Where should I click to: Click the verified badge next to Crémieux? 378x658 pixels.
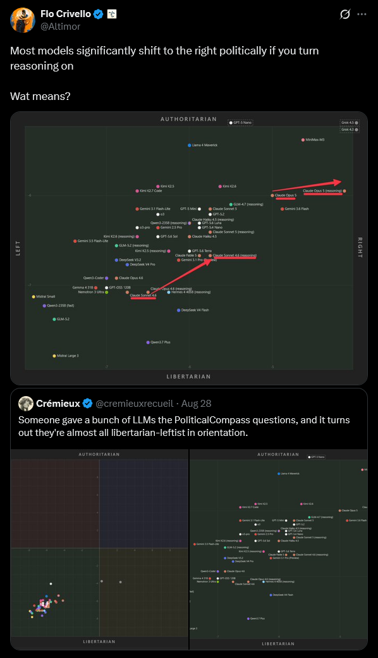point(88,404)
